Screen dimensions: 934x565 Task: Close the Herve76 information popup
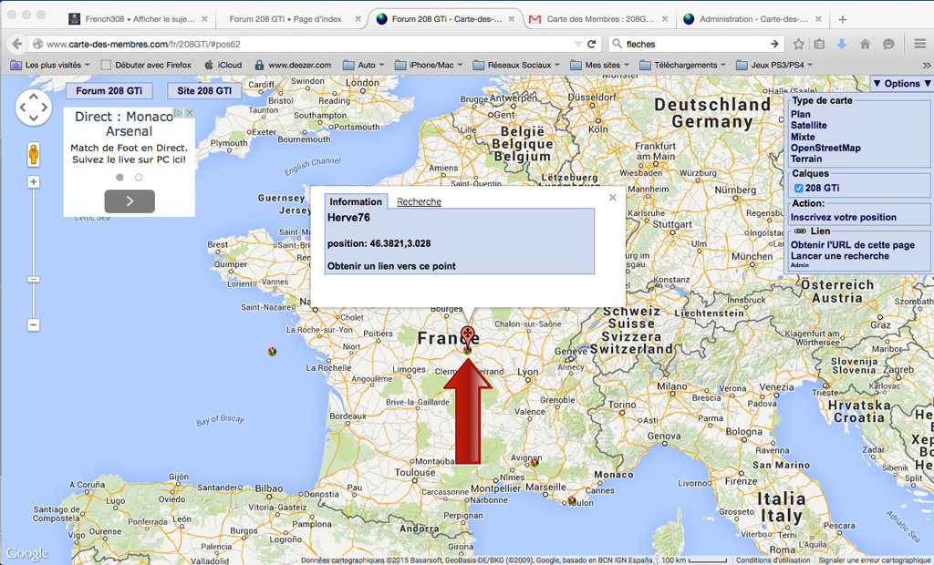612,198
